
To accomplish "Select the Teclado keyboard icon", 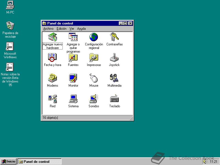I will (x=114, y=99).
